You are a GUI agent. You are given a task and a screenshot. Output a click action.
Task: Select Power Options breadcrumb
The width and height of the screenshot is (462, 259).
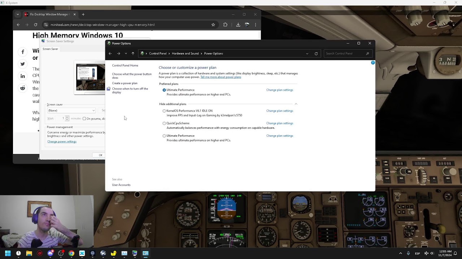click(x=214, y=54)
